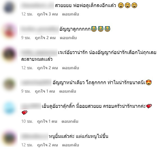This screenshot has width=160, height=152.
Task: View likes "ถูกใจ 3 คน" on first comment
Action: (48, 14)
